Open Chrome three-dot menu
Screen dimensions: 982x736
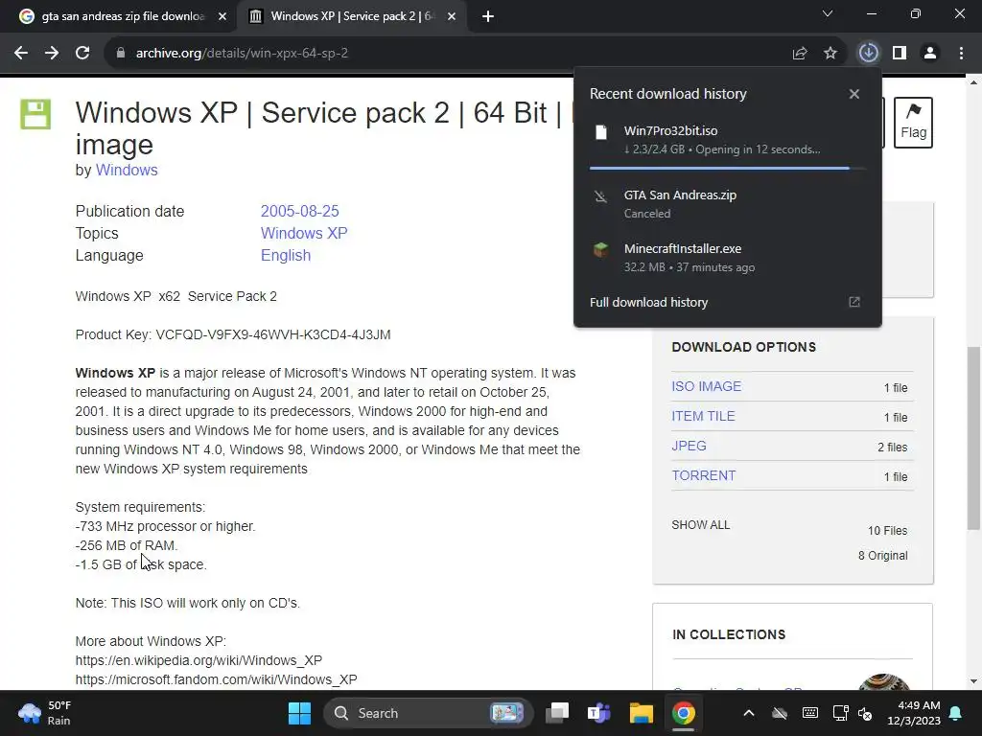[961, 53]
